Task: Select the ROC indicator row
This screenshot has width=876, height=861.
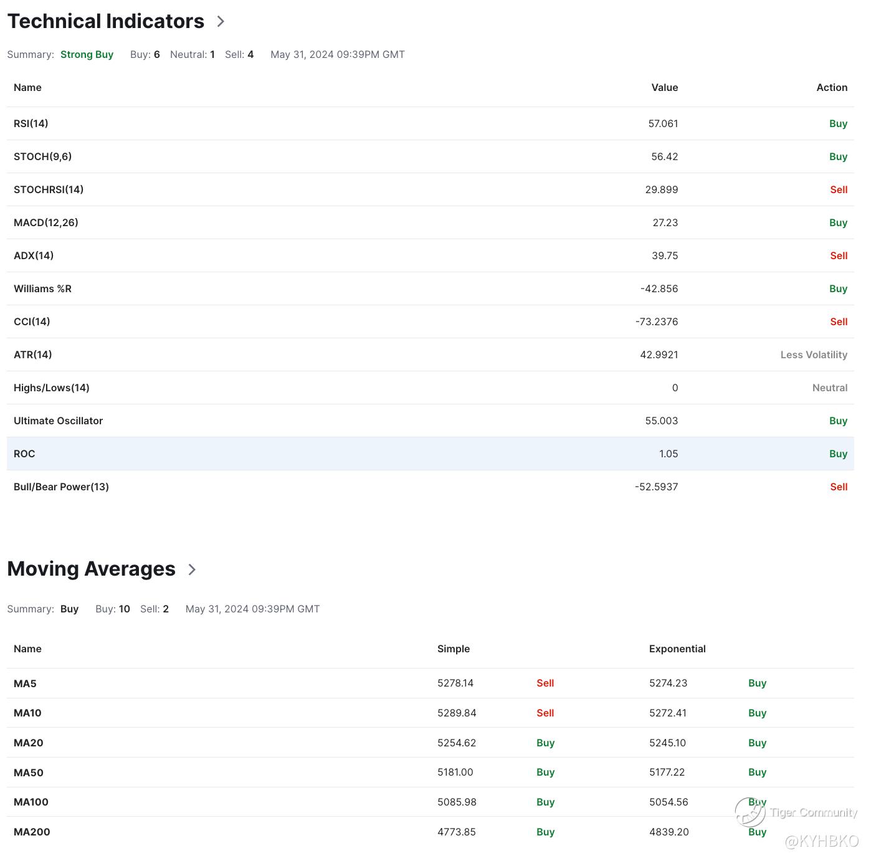Action: coord(430,454)
